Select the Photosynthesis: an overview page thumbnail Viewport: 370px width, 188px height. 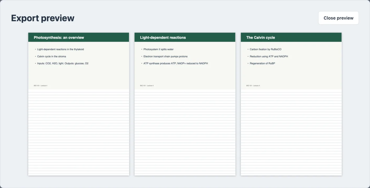[79, 104]
